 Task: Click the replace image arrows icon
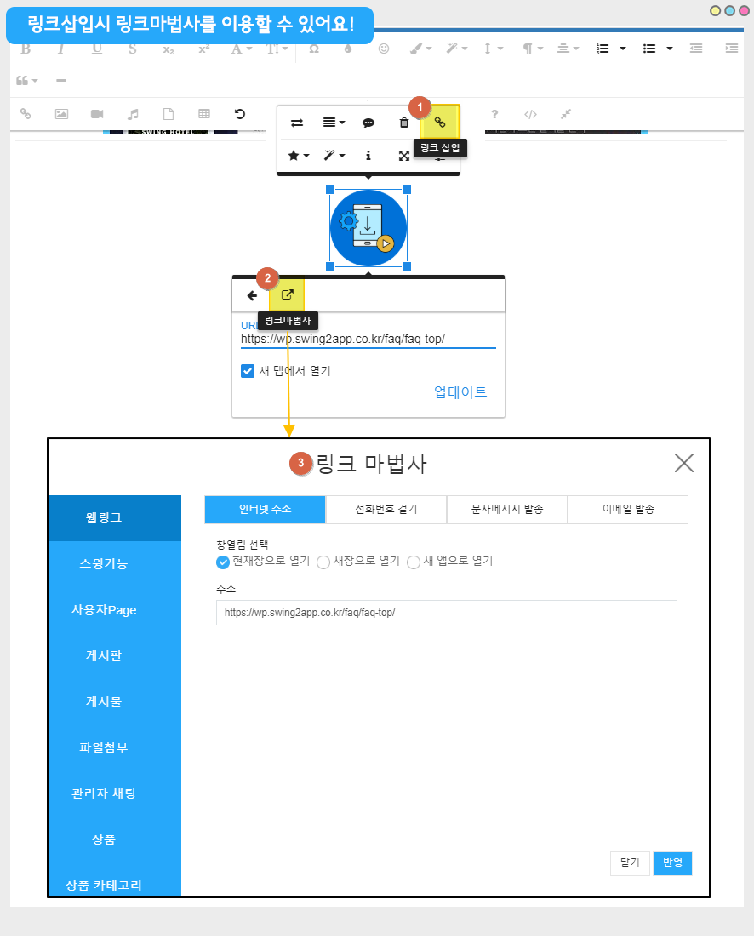click(x=297, y=123)
